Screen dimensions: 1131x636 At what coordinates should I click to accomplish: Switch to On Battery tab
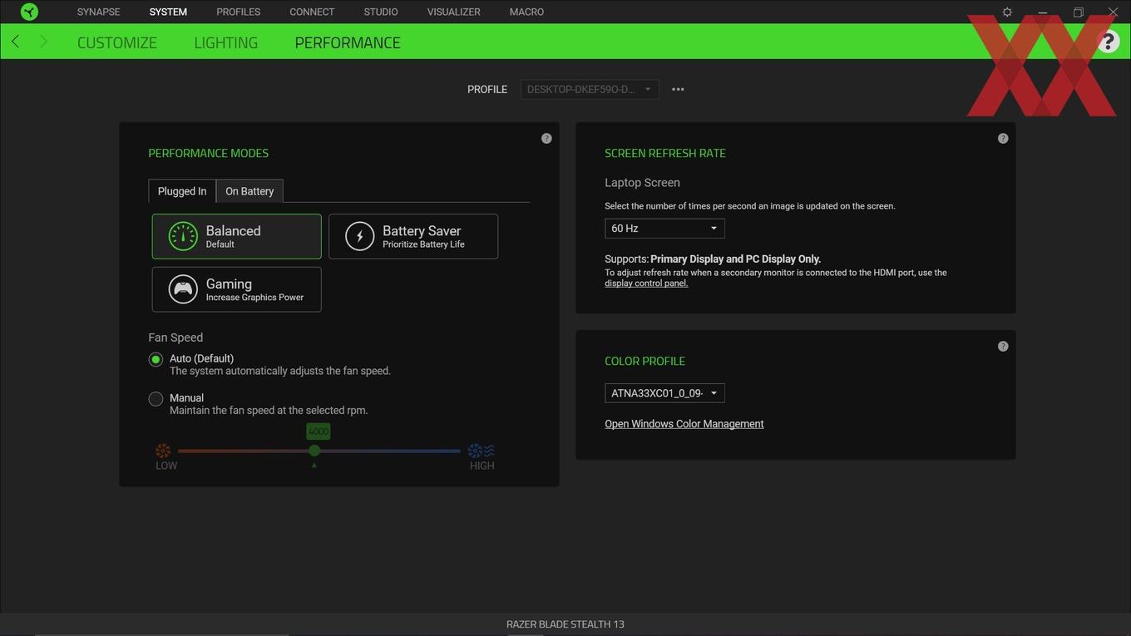click(249, 191)
